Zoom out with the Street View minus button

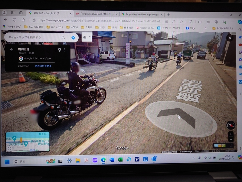tap(231, 139)
